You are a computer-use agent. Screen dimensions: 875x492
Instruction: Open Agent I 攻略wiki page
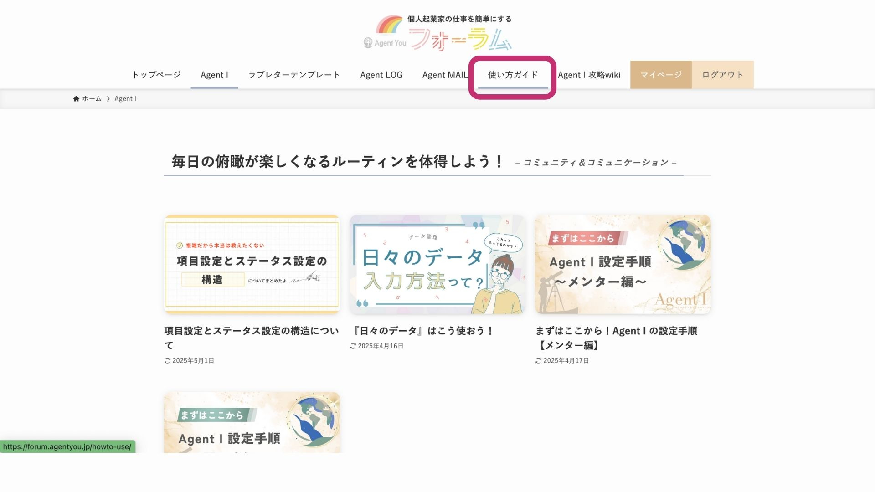tap(589, 75)
